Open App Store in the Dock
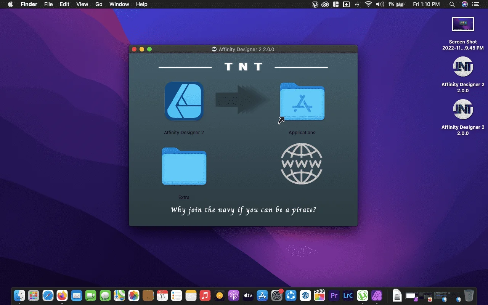Screen dimensions: 488x305 pyautogui.click(x=262, y=295)
